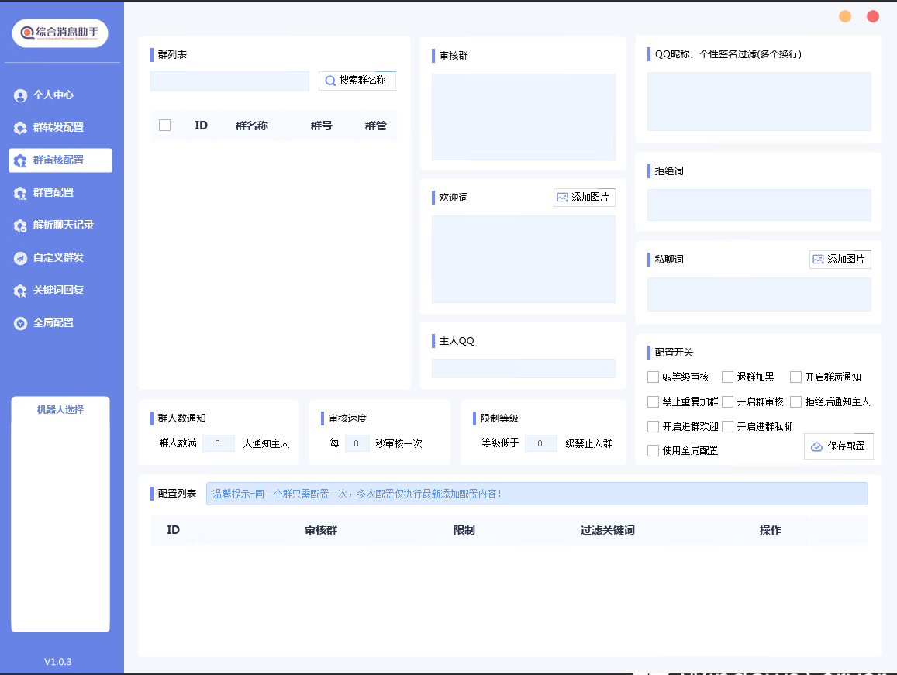897x675 pixels.
Task: Click 添加图片 next to 欢迎词
Action: click(584, 198)
